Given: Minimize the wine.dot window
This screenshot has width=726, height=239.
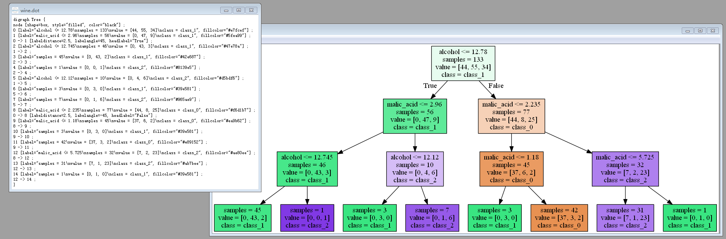Looking at the screenshot, I should point(226,10).
